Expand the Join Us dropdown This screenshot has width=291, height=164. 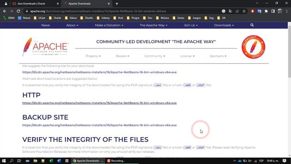pos(191,25)
